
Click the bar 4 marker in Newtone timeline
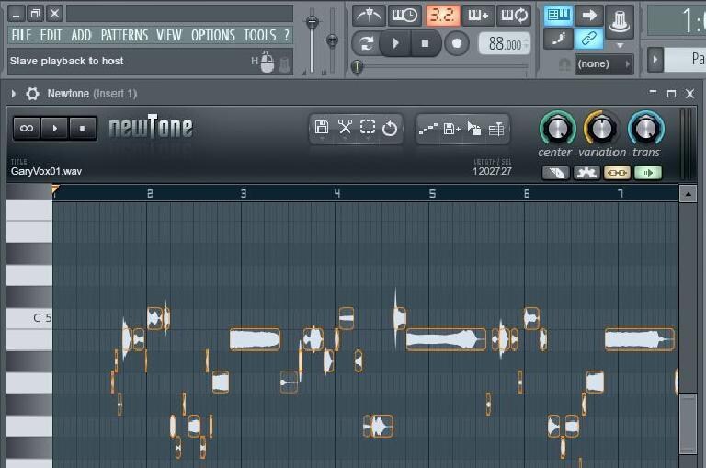coord(337,194)
